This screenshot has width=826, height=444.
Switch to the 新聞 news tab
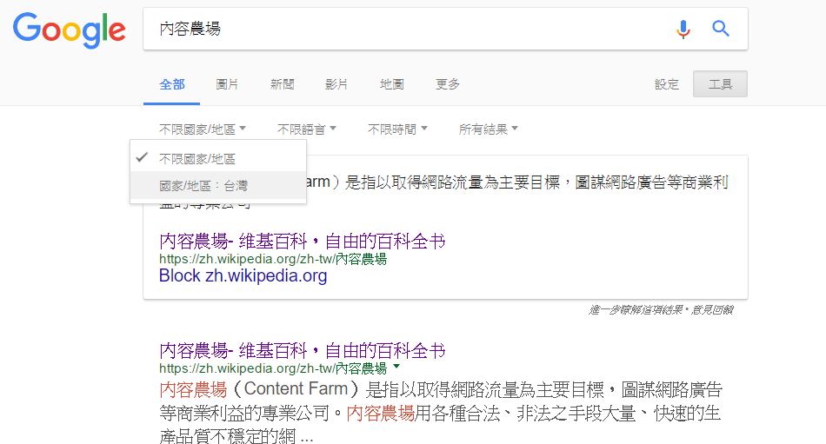point(282,84)
